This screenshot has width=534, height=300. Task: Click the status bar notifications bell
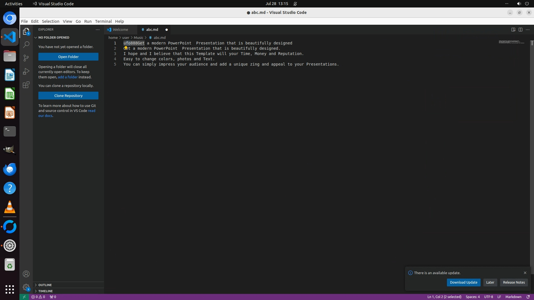click(528, 297)
